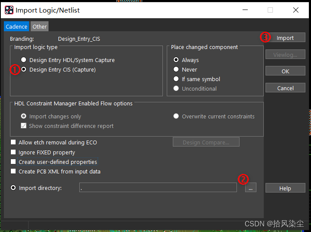Maximize the Import Logic/Netlist dialog
This screenshot has height=232, width=311.
click(x=270, y=10)
